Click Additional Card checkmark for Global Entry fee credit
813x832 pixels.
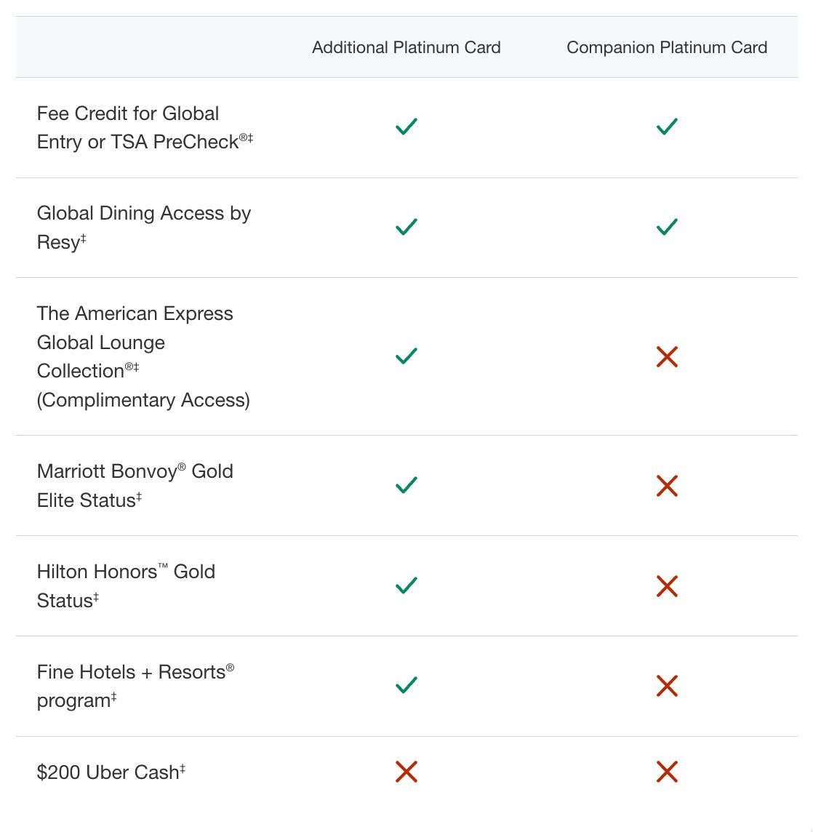pyautogui.click(x=406, y=127)
